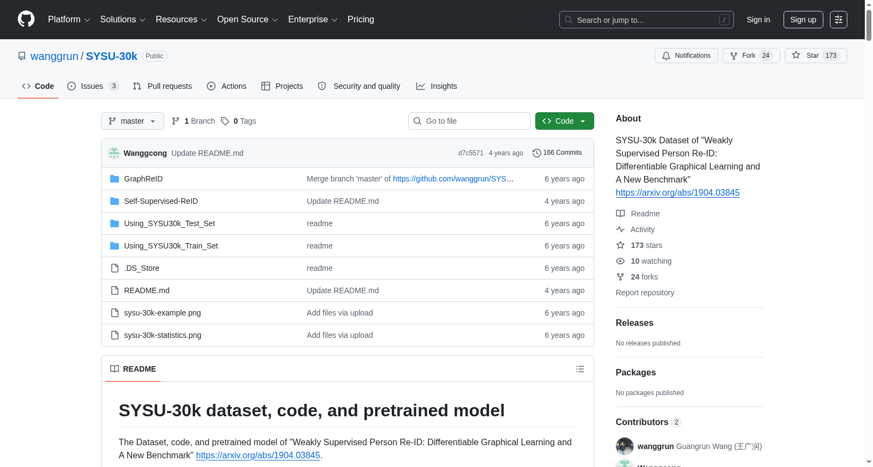Focus the Search or jump to field
Viewport: 873px width, 467px height.
pyautogui.click(x=647, y=20)
